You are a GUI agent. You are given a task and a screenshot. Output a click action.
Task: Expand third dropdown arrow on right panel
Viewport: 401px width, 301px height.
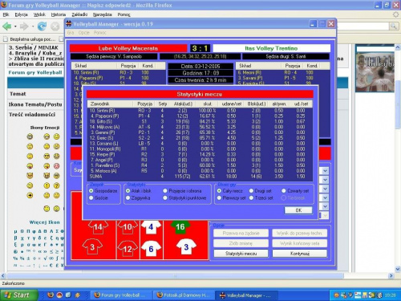pos(325,189)
